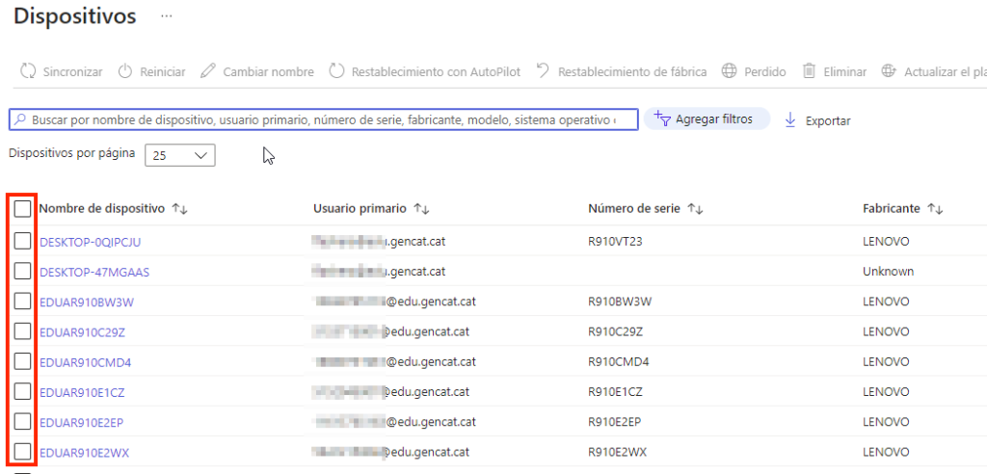
Task: Click the Perdido globe icon
Action: click(729, 71)
